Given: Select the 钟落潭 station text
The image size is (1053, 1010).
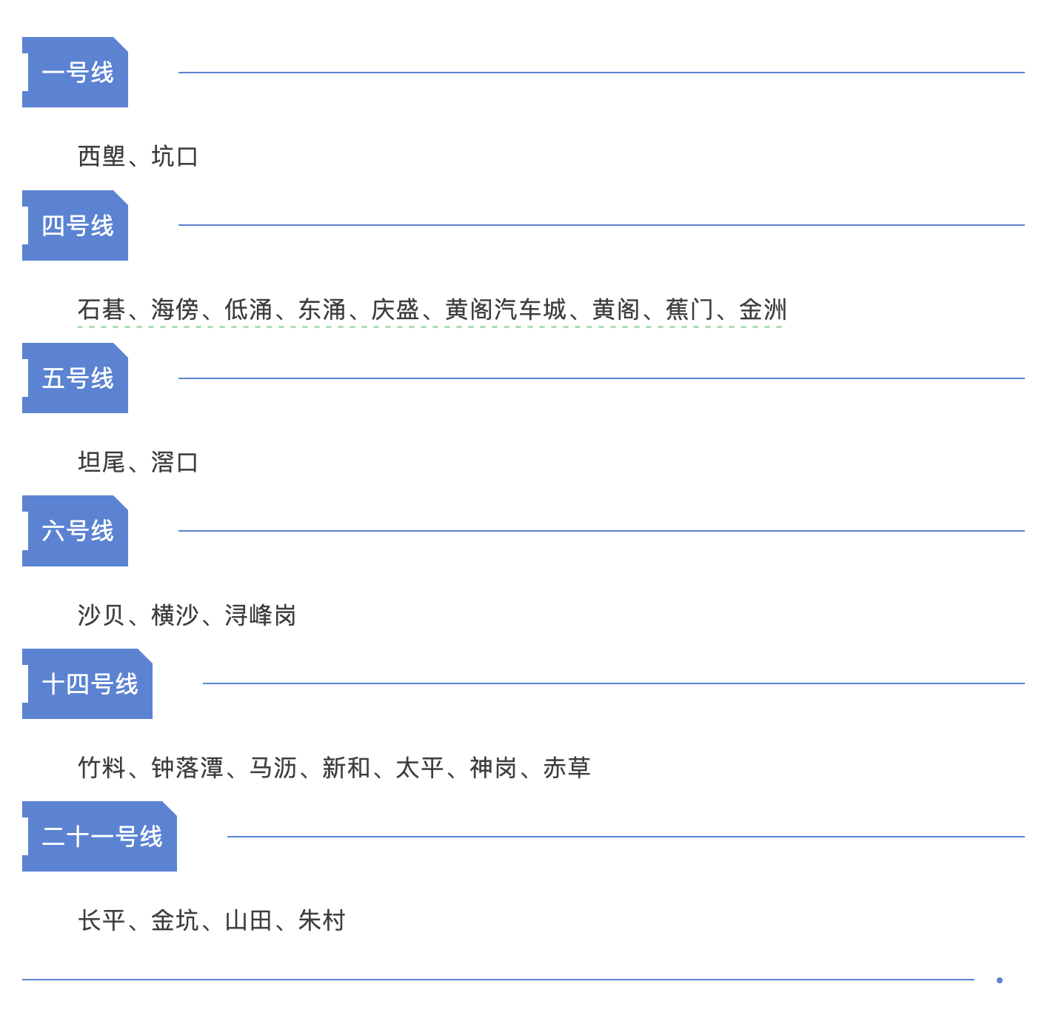Looking at the screenshot, I should pos(187,768).
